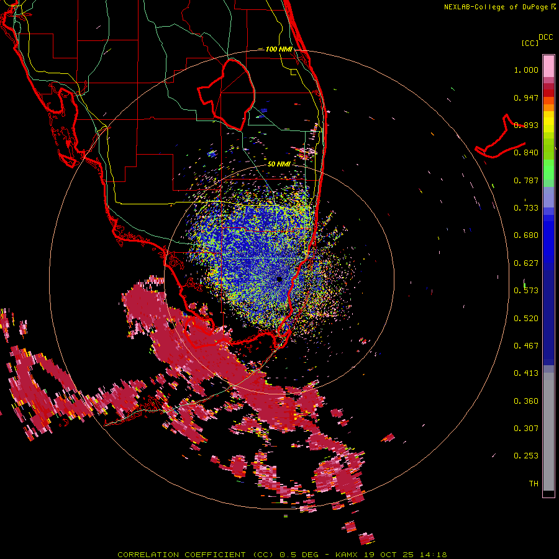
Task: Click the pink top segment of the color bar
Action: (x=548, y=66)
